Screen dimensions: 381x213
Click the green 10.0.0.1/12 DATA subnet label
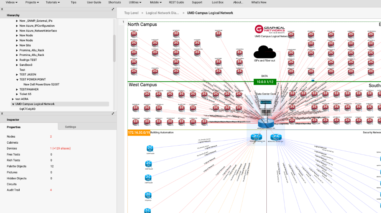[264, 82]
